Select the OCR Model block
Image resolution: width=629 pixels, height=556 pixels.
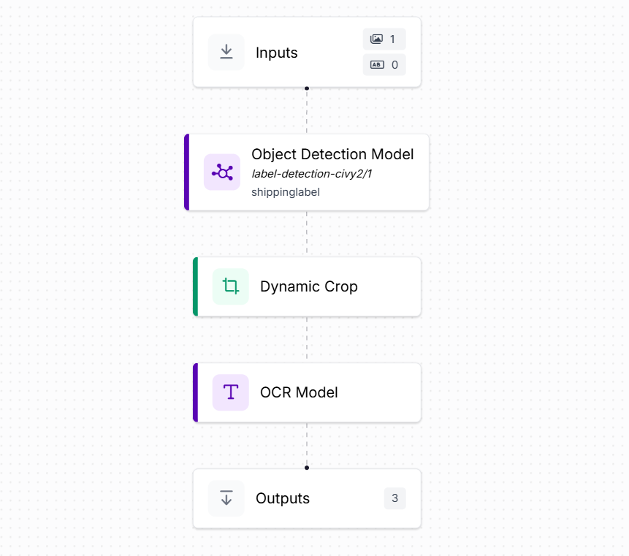(307, 392)
